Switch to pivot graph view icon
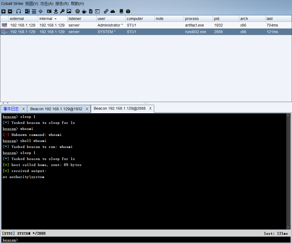292x244 pixels. pyautogui.click(x=27, y=11)
